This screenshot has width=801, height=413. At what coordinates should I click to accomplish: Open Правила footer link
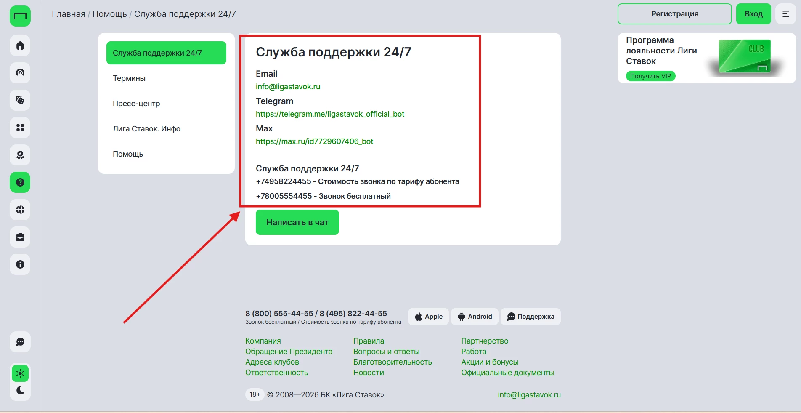(369, 341)
